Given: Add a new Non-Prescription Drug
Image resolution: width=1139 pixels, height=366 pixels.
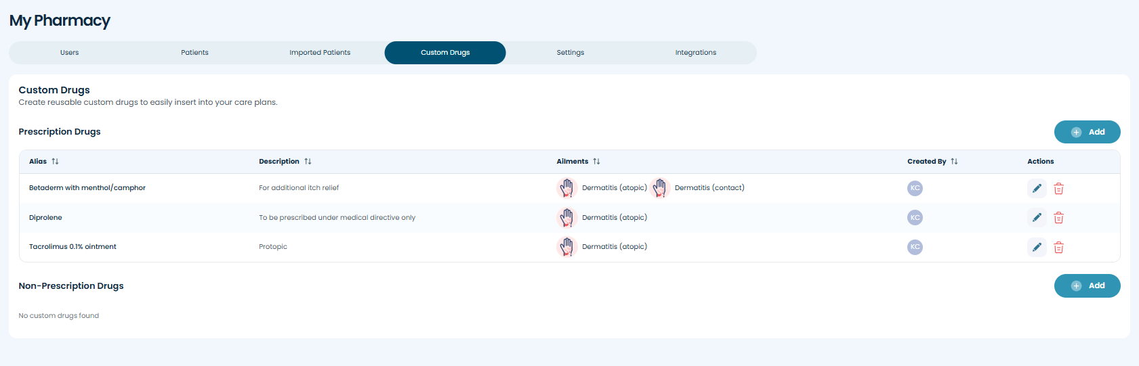Looking at the screenshot, I should pyautogui.click(x=1087, y=286).
